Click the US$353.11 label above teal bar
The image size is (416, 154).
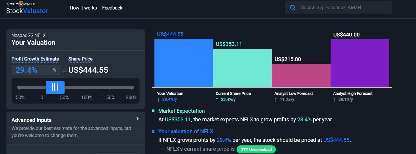click(x=229, y=44)
